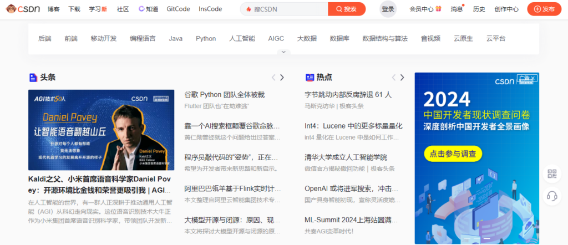The width and height of the screenshot is (568, 245).
Task: Go to previous 热点 page arrow
Action: [x=393, y=78]
